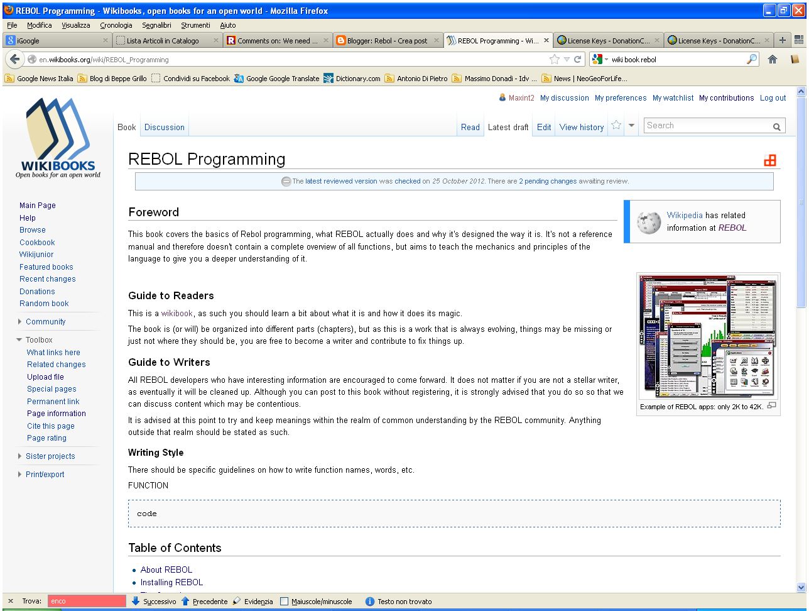Click the Firefox home icon

[772, 58]
